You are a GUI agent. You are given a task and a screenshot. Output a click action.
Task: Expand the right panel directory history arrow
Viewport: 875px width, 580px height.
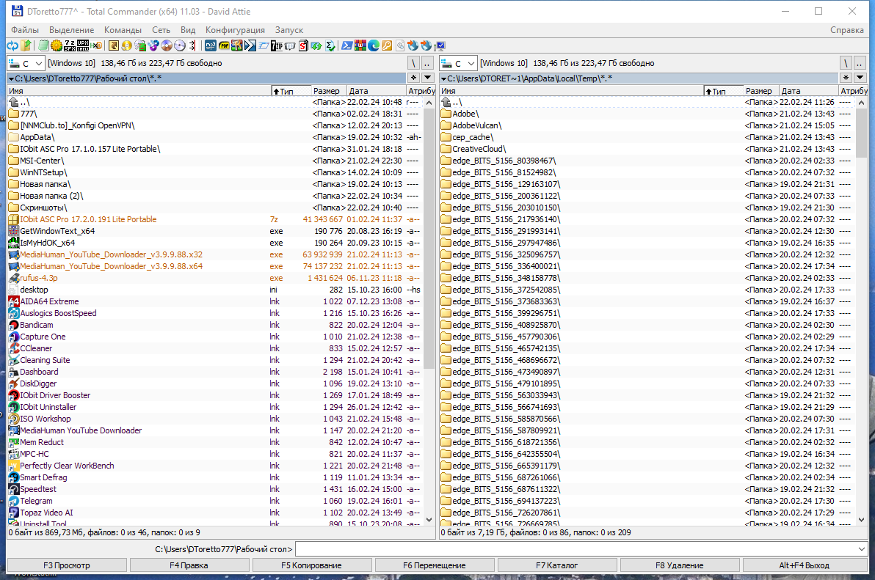(x=860, y=78)
